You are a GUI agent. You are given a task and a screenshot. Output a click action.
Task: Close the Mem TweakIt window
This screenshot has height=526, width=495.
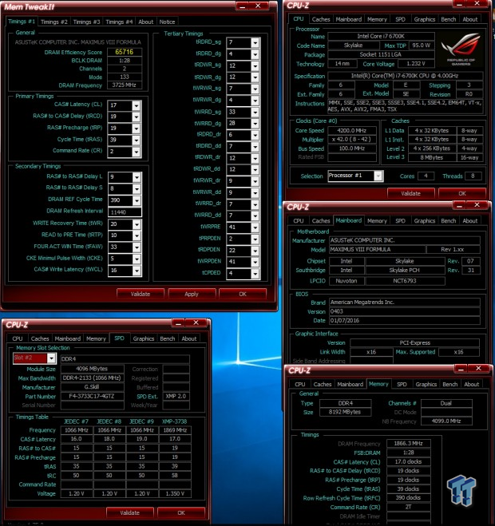point(258,6)
